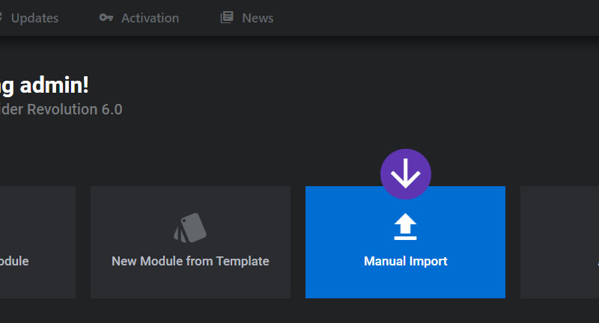
Task: Click the template cards icon
Action: pos(190,227)
